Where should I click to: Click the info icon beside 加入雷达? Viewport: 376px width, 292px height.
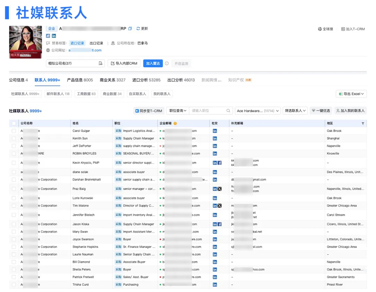point(167,64)
